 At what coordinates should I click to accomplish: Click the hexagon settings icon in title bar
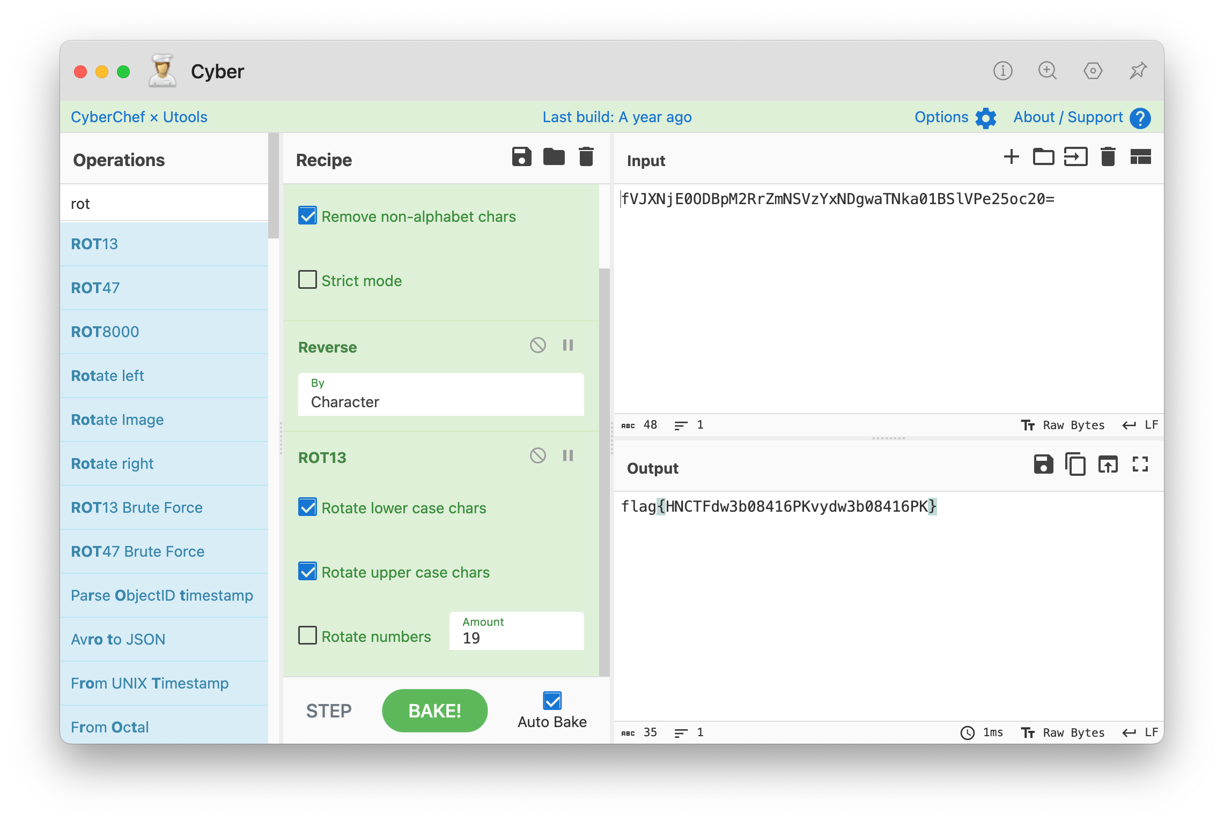pos(1093,71)
